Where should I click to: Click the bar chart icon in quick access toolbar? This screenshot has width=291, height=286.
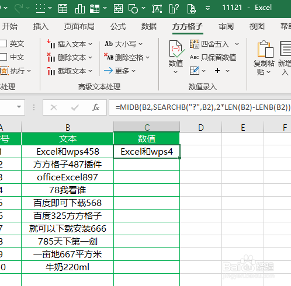80,8
